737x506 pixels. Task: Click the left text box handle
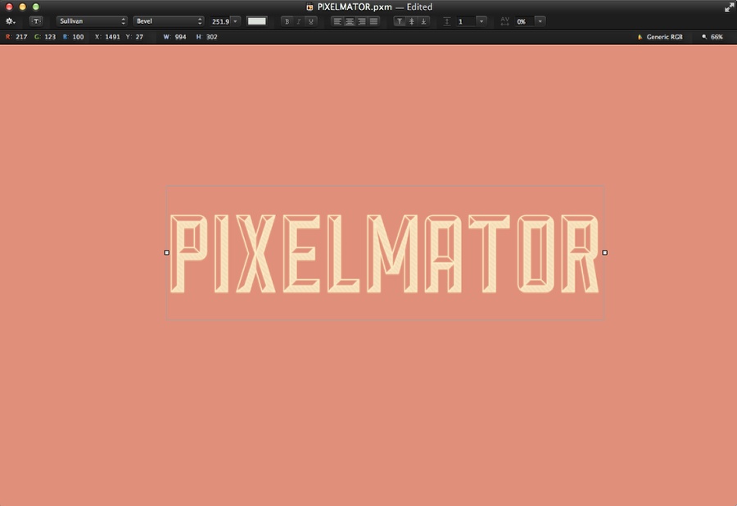pos(167,253)
